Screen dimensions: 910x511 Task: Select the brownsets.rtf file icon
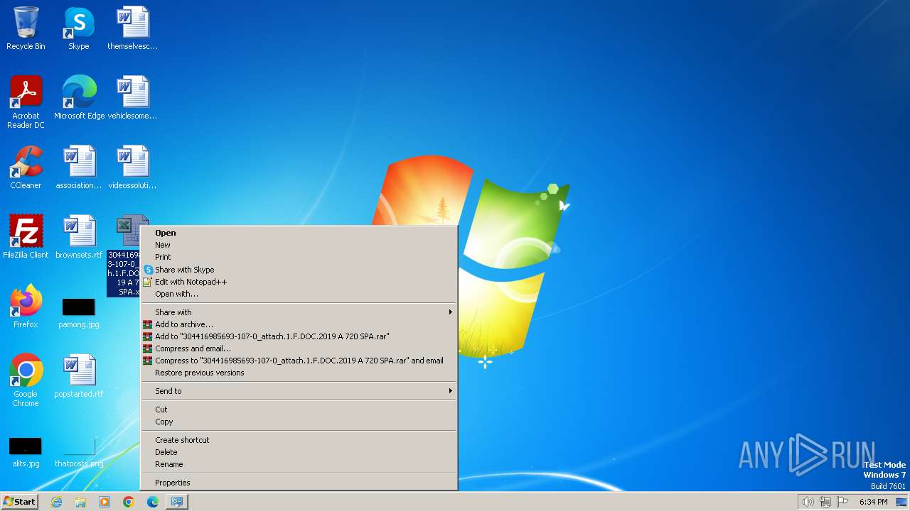click(79, 237)
